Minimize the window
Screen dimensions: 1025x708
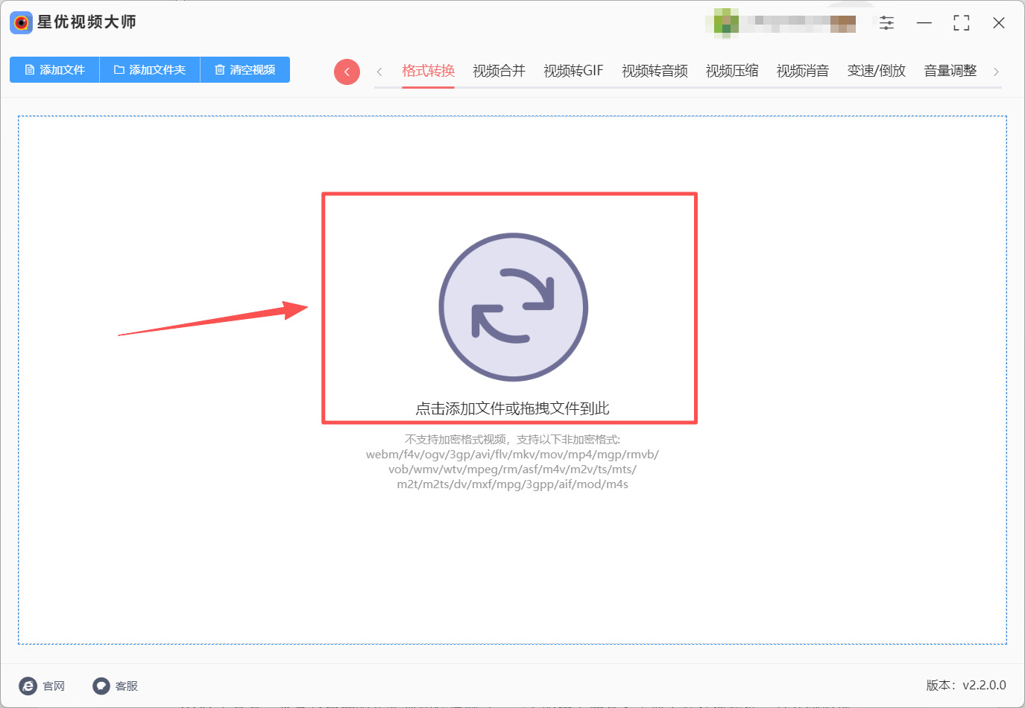tap(924, 23)
